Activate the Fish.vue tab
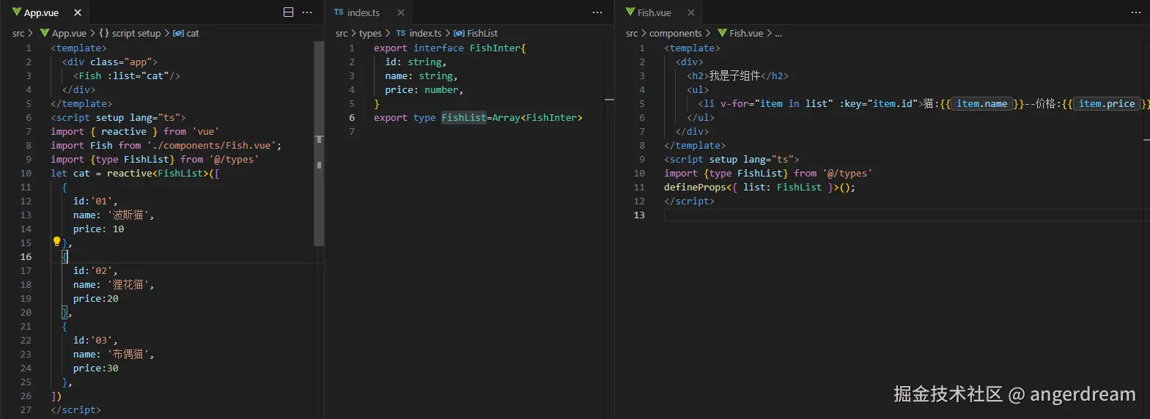Screen dimensions: 1150x419 [x=654, y=12]
